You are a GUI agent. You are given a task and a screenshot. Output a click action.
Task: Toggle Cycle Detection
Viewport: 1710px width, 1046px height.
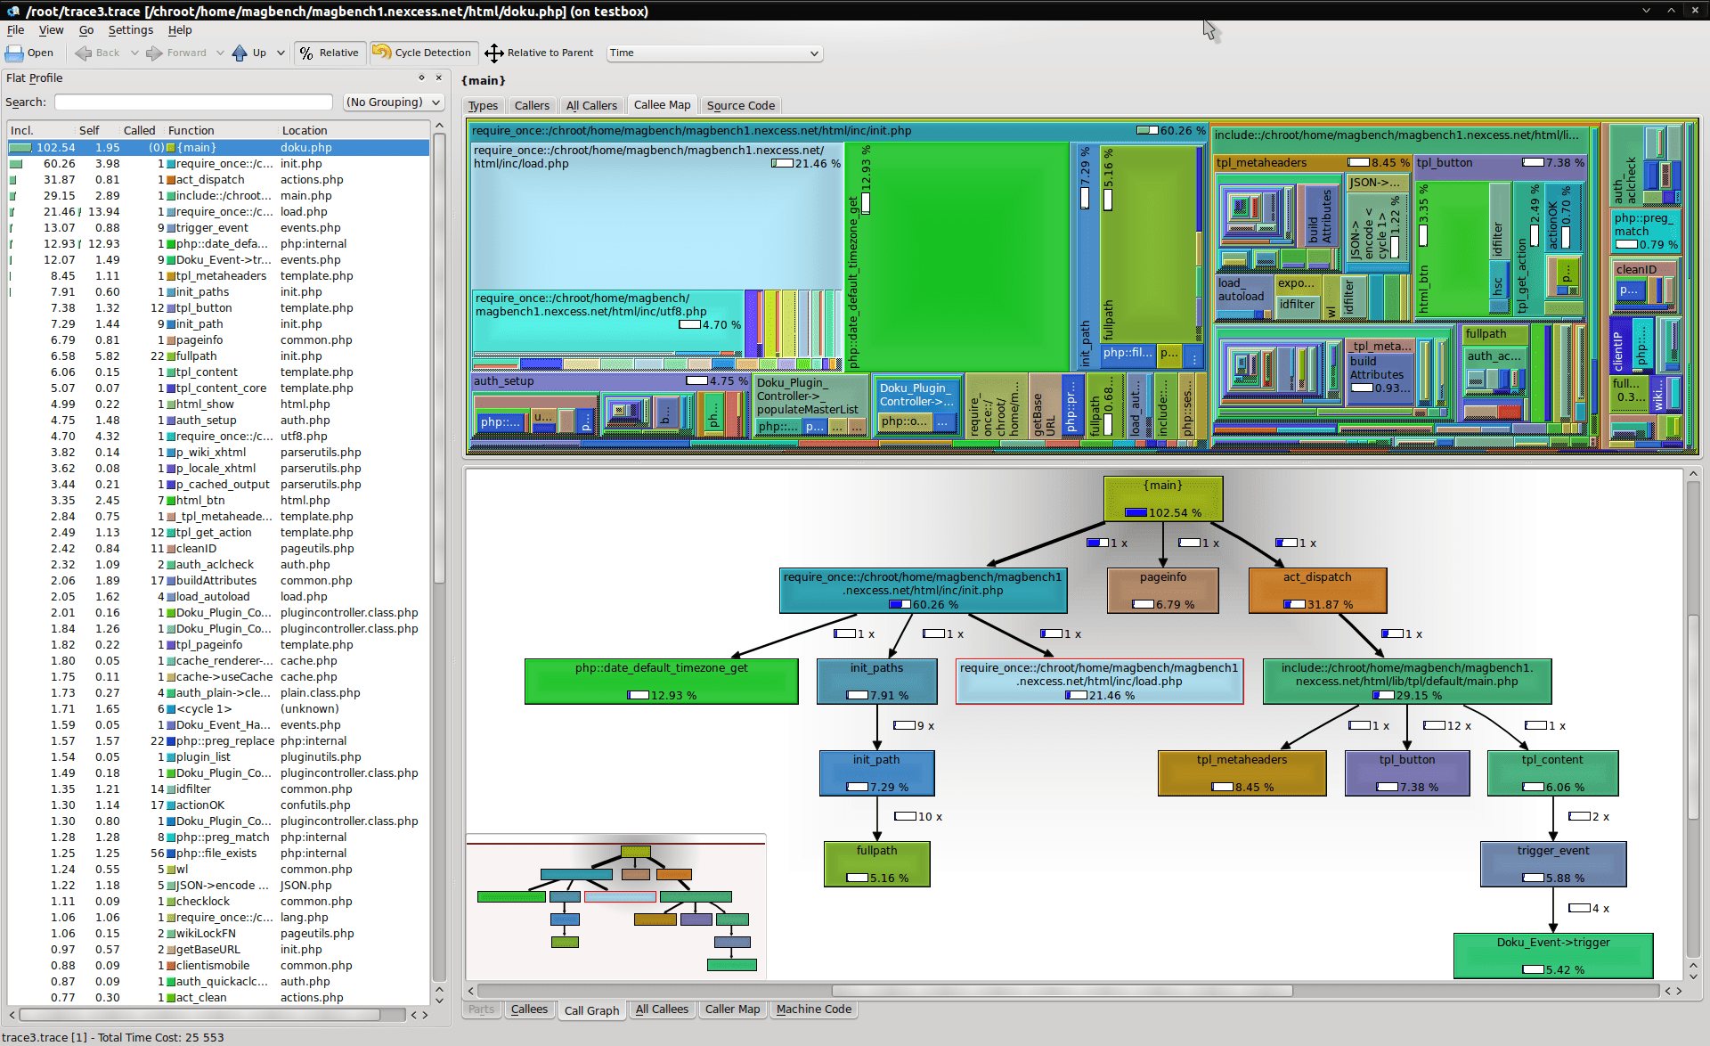[422, 53]
